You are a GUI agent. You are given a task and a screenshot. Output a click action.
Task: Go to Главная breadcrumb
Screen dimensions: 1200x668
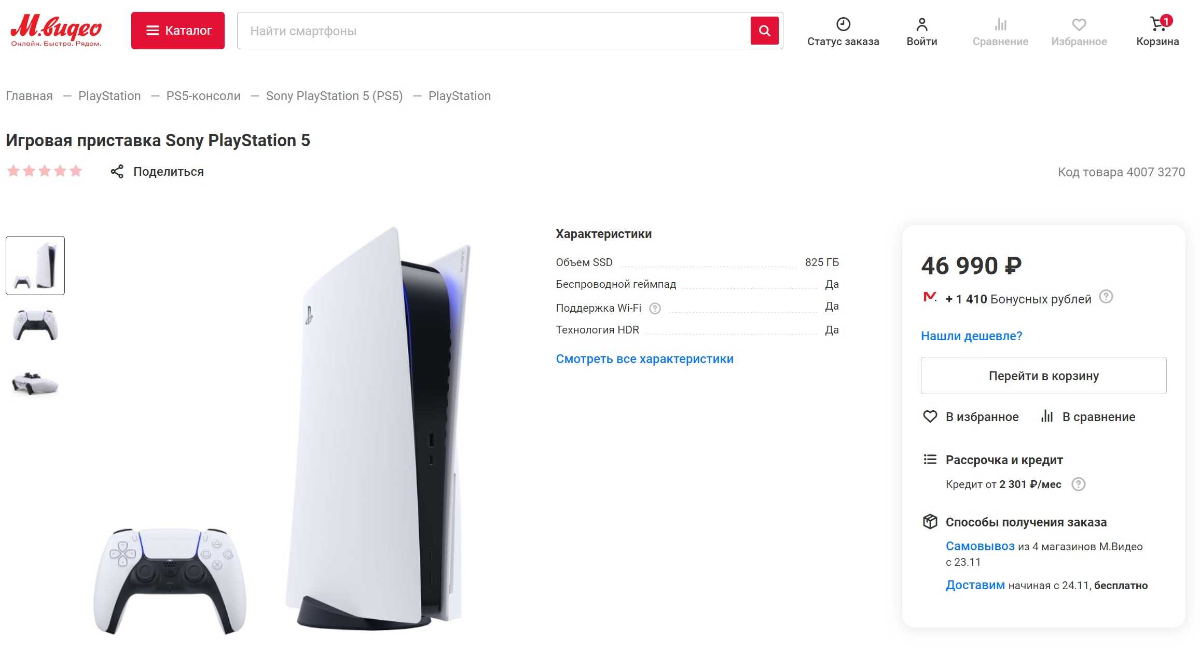coord(29,96)
